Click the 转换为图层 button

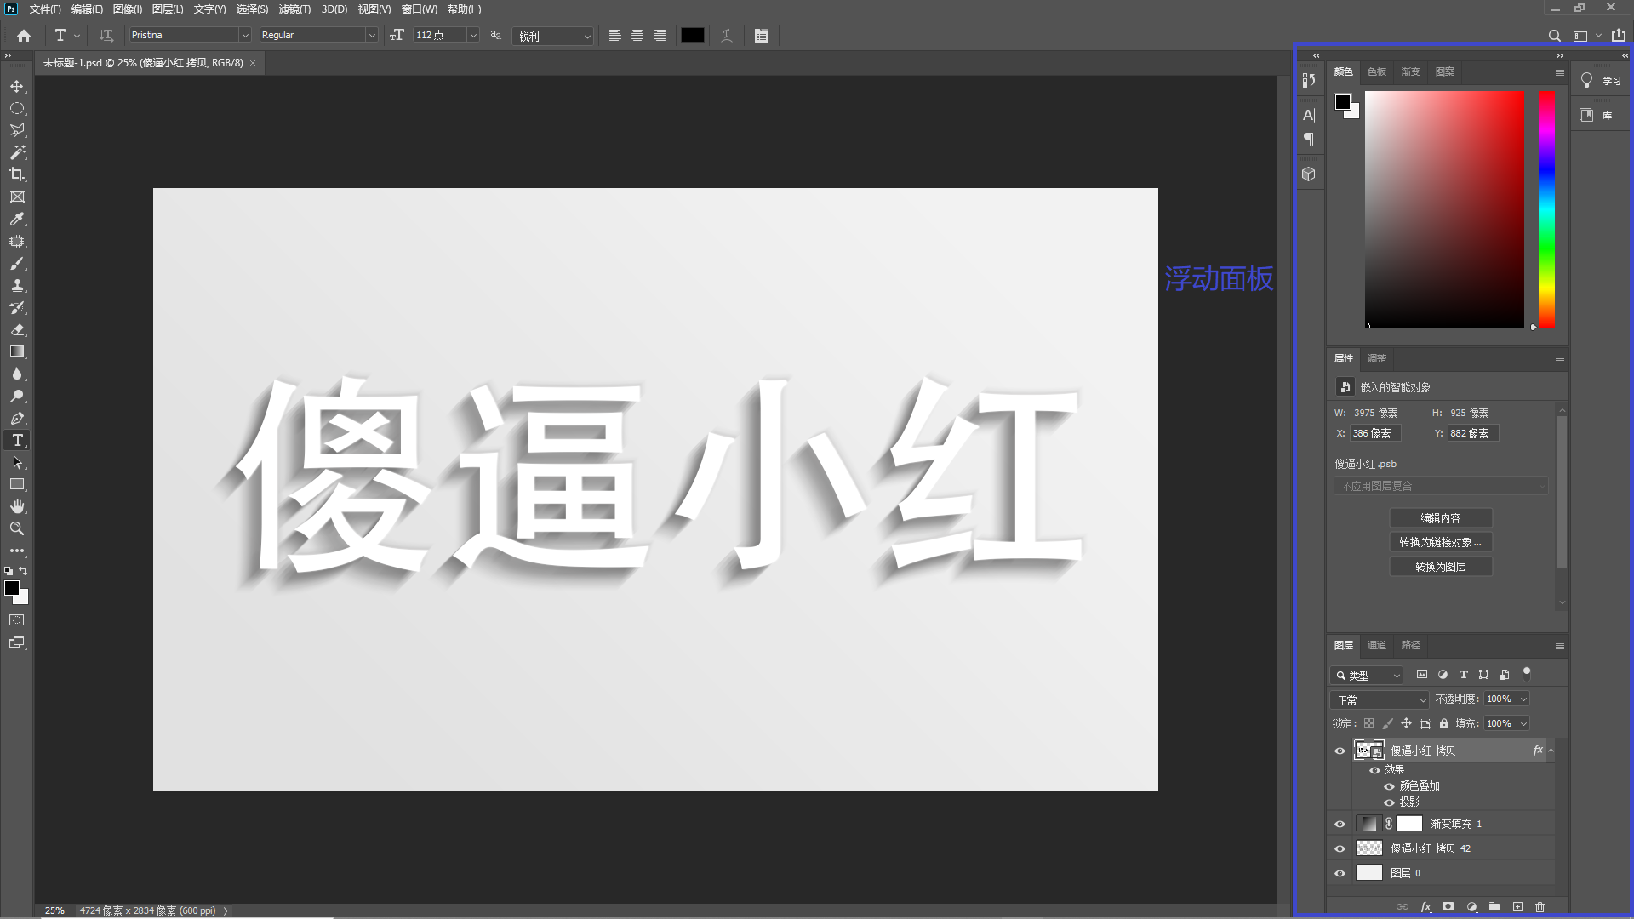[1441, 566]
